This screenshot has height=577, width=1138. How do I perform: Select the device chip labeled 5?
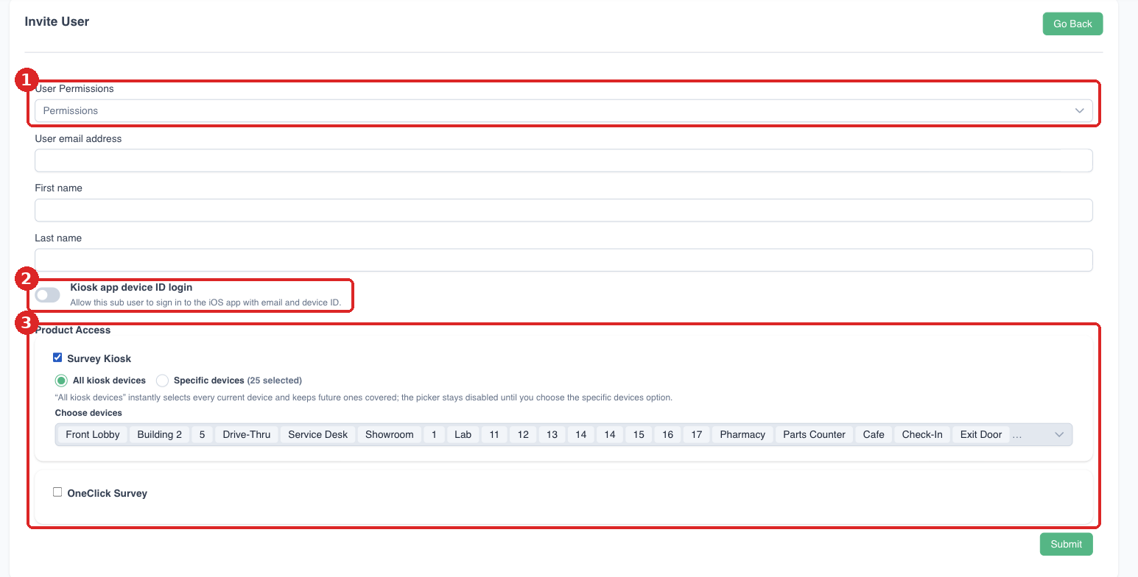[x=202, y=435]
